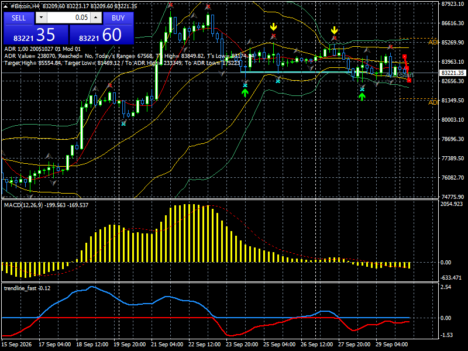Click the SELL button
468x351 pixels.
click(19, 18)
